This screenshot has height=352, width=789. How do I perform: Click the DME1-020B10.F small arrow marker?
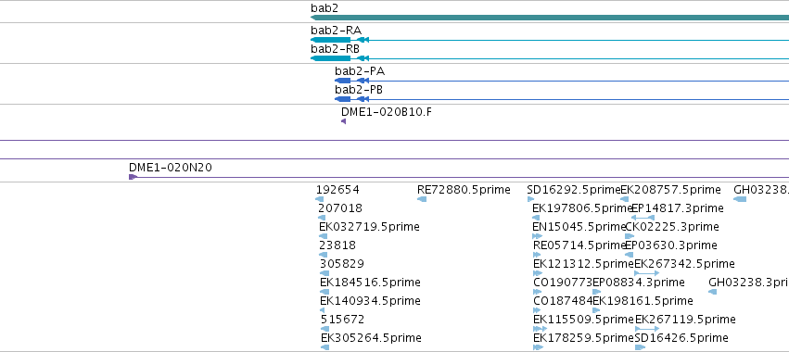tap(344, 121)
